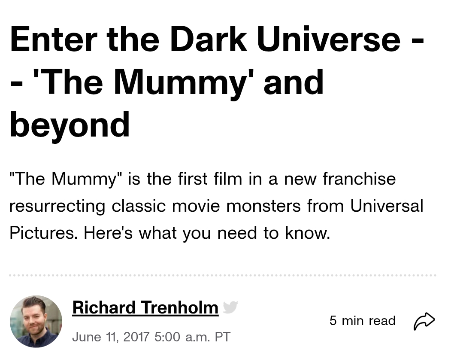Click the share arrow icon

(x=424, y=321)
